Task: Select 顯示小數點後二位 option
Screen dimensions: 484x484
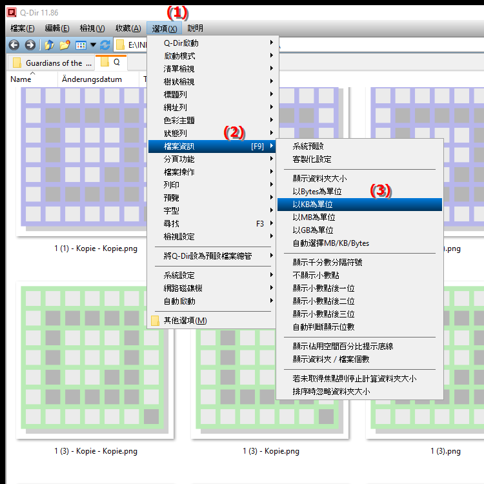Action: click(359, 301)
